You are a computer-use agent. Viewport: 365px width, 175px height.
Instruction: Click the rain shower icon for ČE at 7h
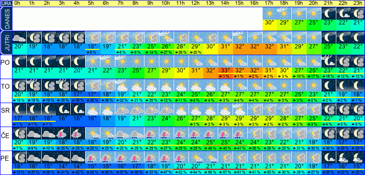pyautogui.click(x=122, y=133)
